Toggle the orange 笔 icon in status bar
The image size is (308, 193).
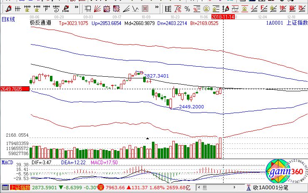100,188
